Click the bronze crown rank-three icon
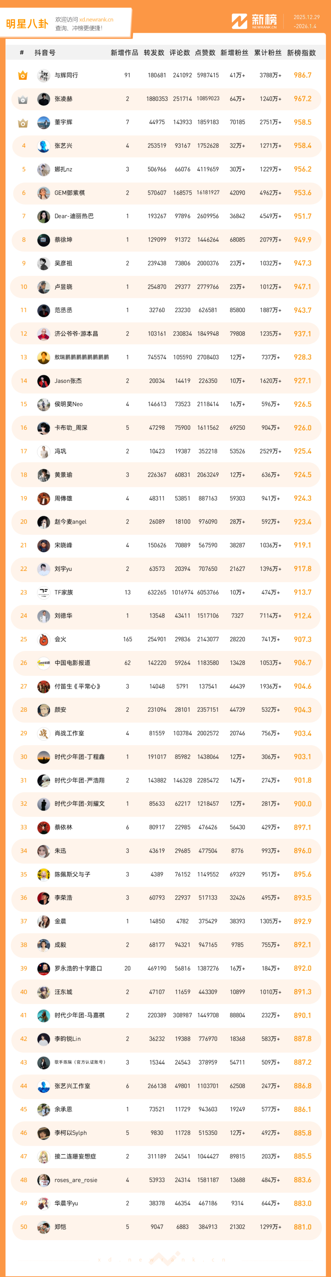The height and width of the screenshot is (1277, 331). pos(23,123)
